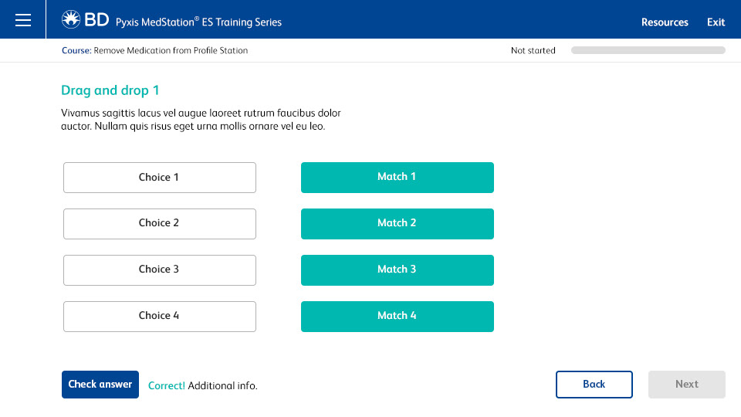Select the Choice 3 box
Image resolution: width=741 pixels, height=417 pixels.
(160, 270)
